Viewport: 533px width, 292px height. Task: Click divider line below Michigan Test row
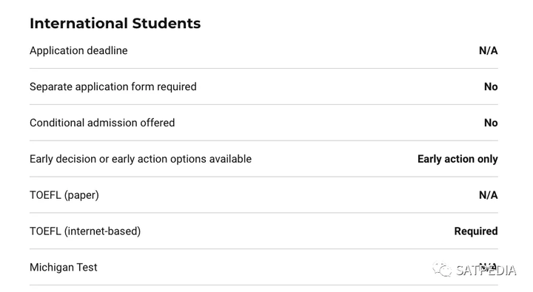[x=264, y=285]
